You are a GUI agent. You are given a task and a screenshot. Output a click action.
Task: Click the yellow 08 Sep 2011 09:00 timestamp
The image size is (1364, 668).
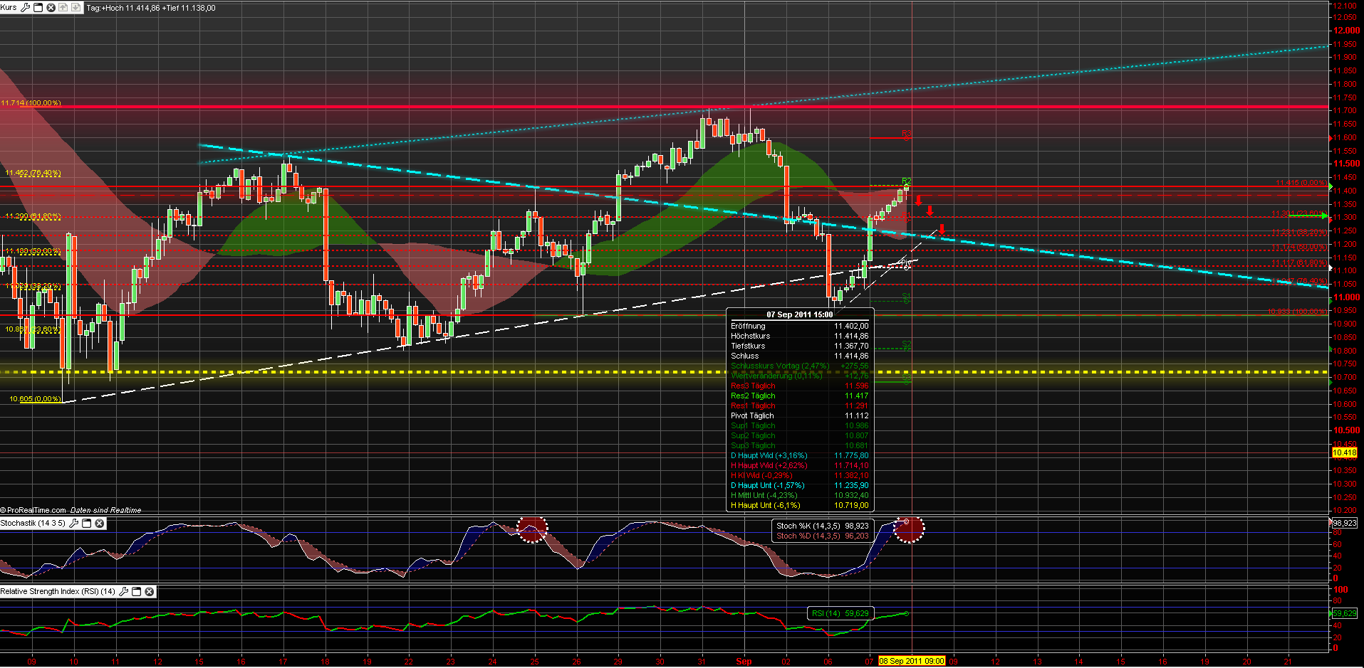pyautogui.click(x=912, y=661)
